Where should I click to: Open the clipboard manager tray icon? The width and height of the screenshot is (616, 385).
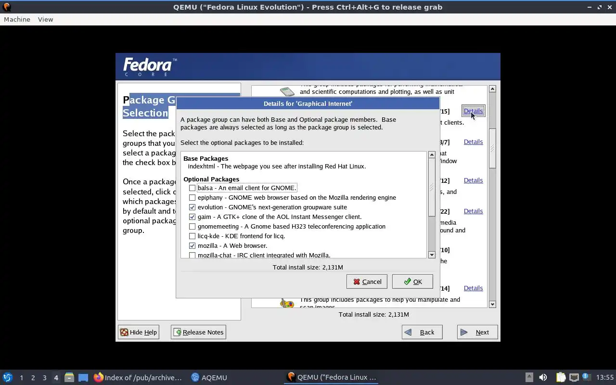click(x=561, y=377)
